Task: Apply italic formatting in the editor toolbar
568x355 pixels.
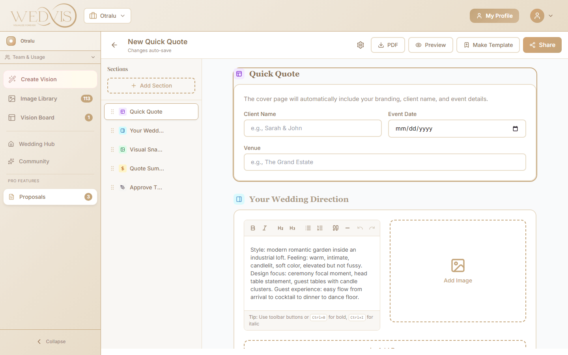Action: tap(265, 228)
